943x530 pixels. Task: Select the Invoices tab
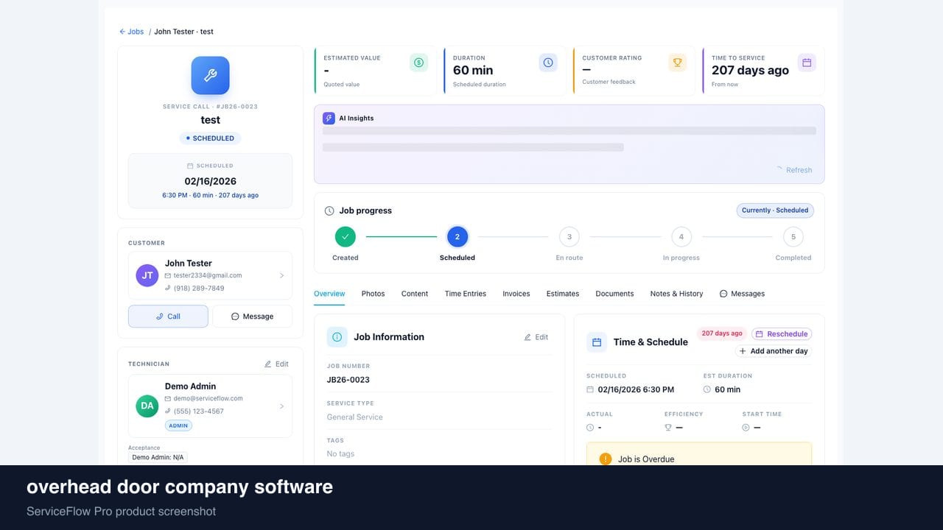tap(516, 294)
